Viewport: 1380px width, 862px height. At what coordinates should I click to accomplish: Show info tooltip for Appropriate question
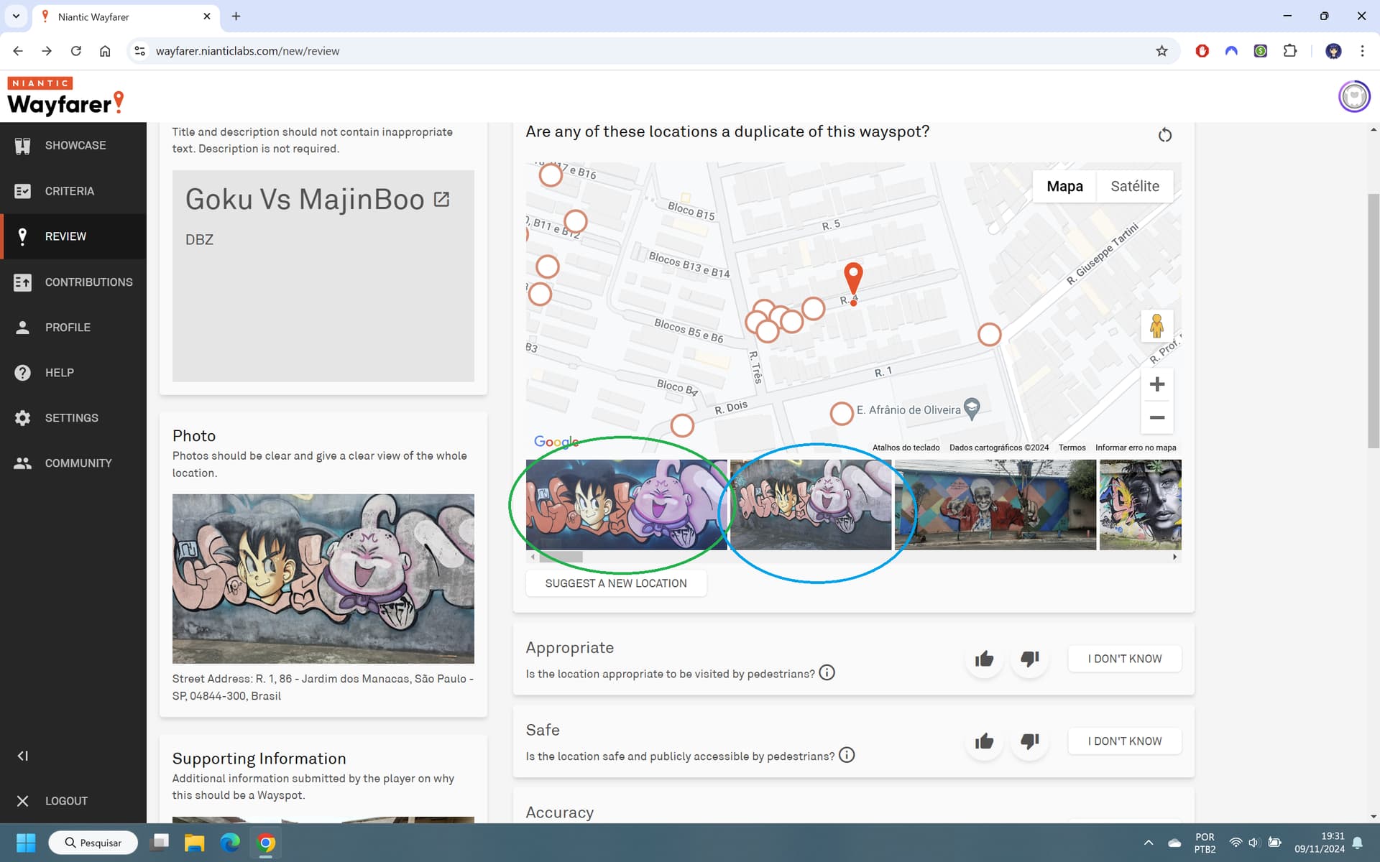coord(827,673)
